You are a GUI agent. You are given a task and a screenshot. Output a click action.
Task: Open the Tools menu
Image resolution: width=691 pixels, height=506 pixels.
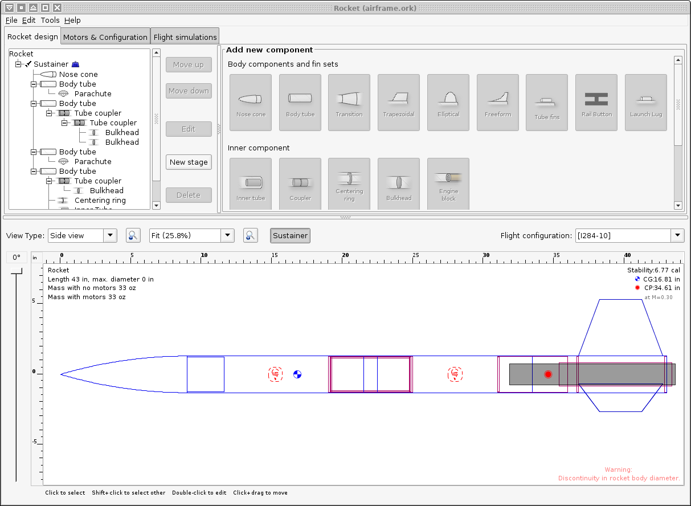(50, 20)
